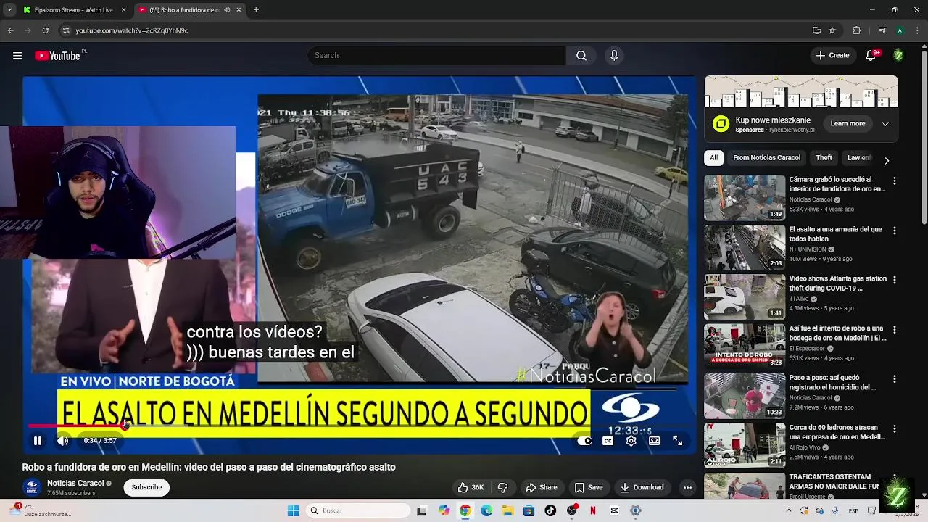Open options for El asalto a una armería video

(895, 231)
